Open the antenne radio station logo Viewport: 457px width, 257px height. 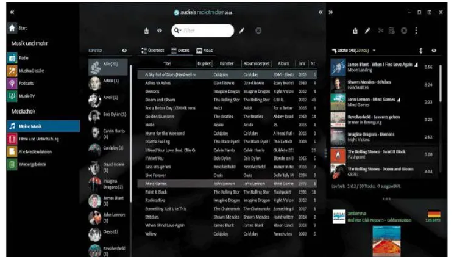pos(339,217)
